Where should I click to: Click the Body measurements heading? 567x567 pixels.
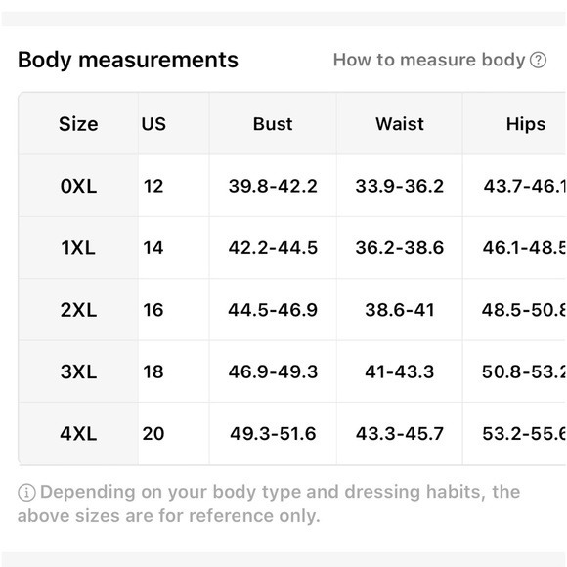128,60
